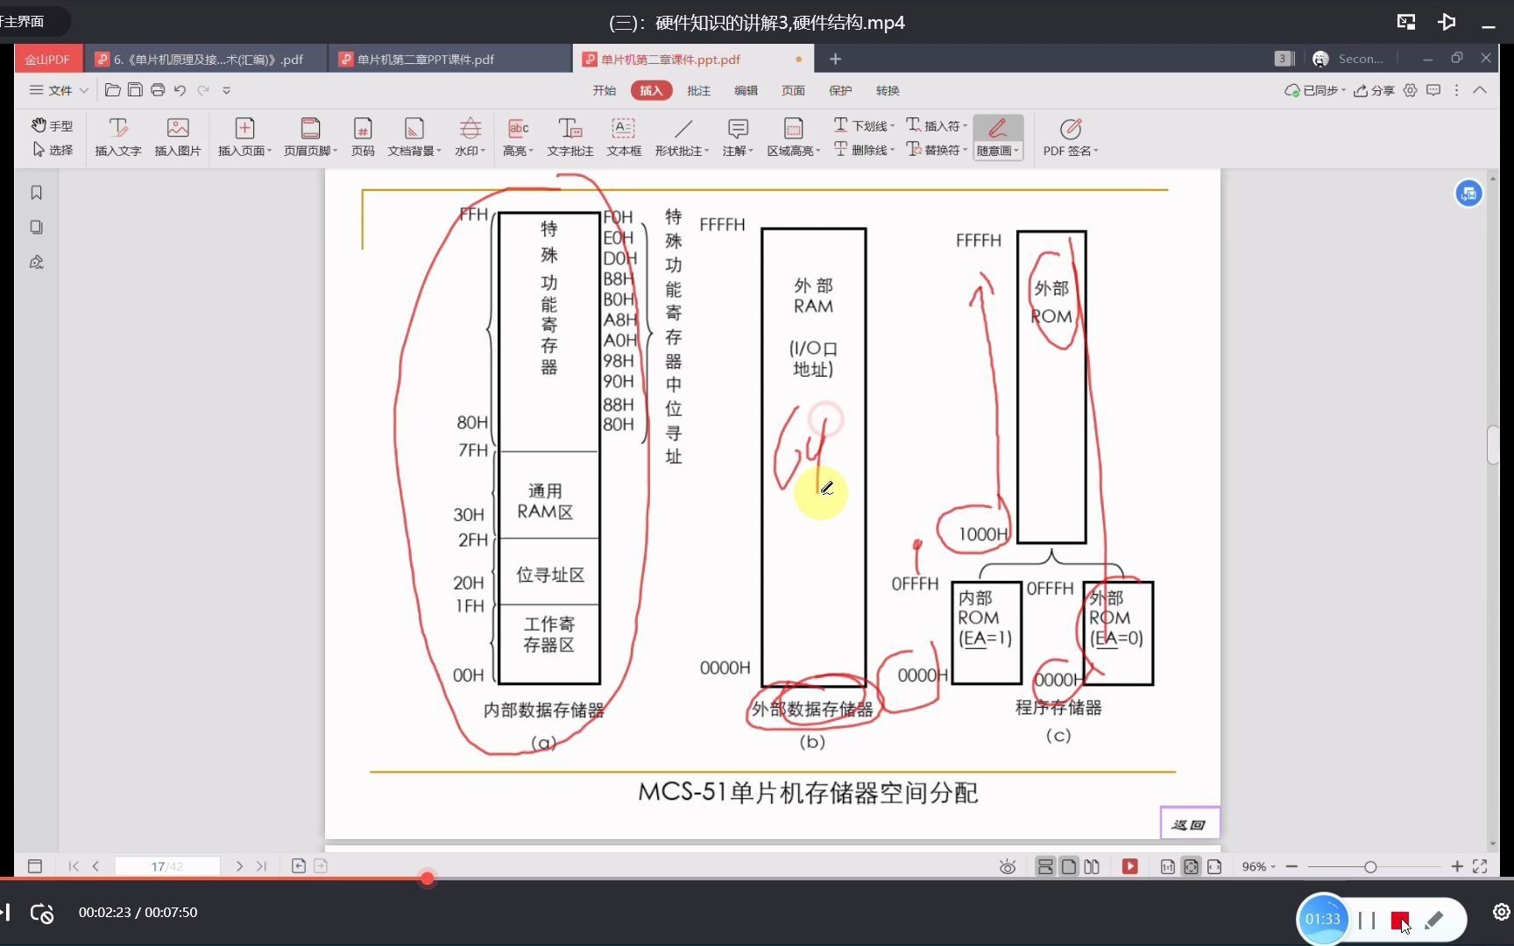The image size is (1514, 946).
Task: Click the vertical scrollbar thumb
Action: pyautogui.click(x=1492, y=445)
